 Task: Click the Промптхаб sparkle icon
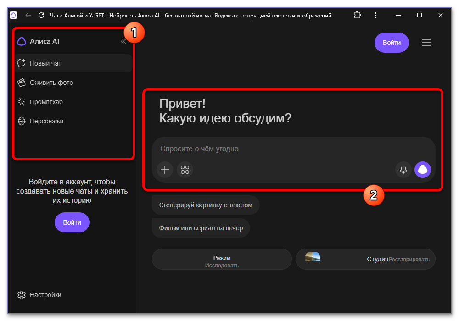point(22,102)
